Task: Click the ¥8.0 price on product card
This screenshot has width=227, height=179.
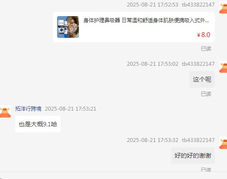Action: point(203,35)
